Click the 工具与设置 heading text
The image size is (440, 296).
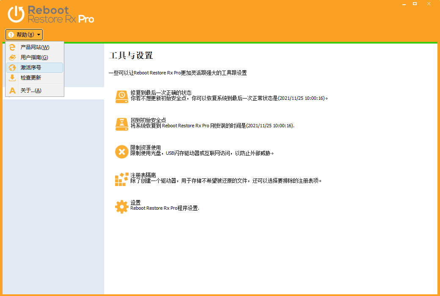click(131, 55)
